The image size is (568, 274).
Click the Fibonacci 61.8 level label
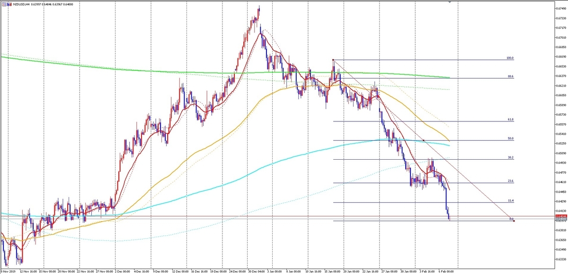click(x=510, y=120)
